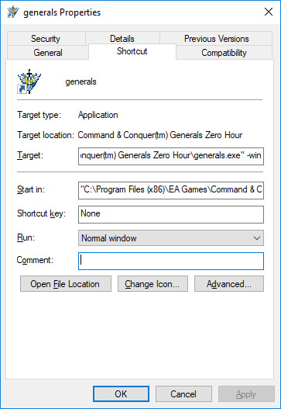Open the Compatibility tab
Viewport: 281px width, 409px height.
224,53
